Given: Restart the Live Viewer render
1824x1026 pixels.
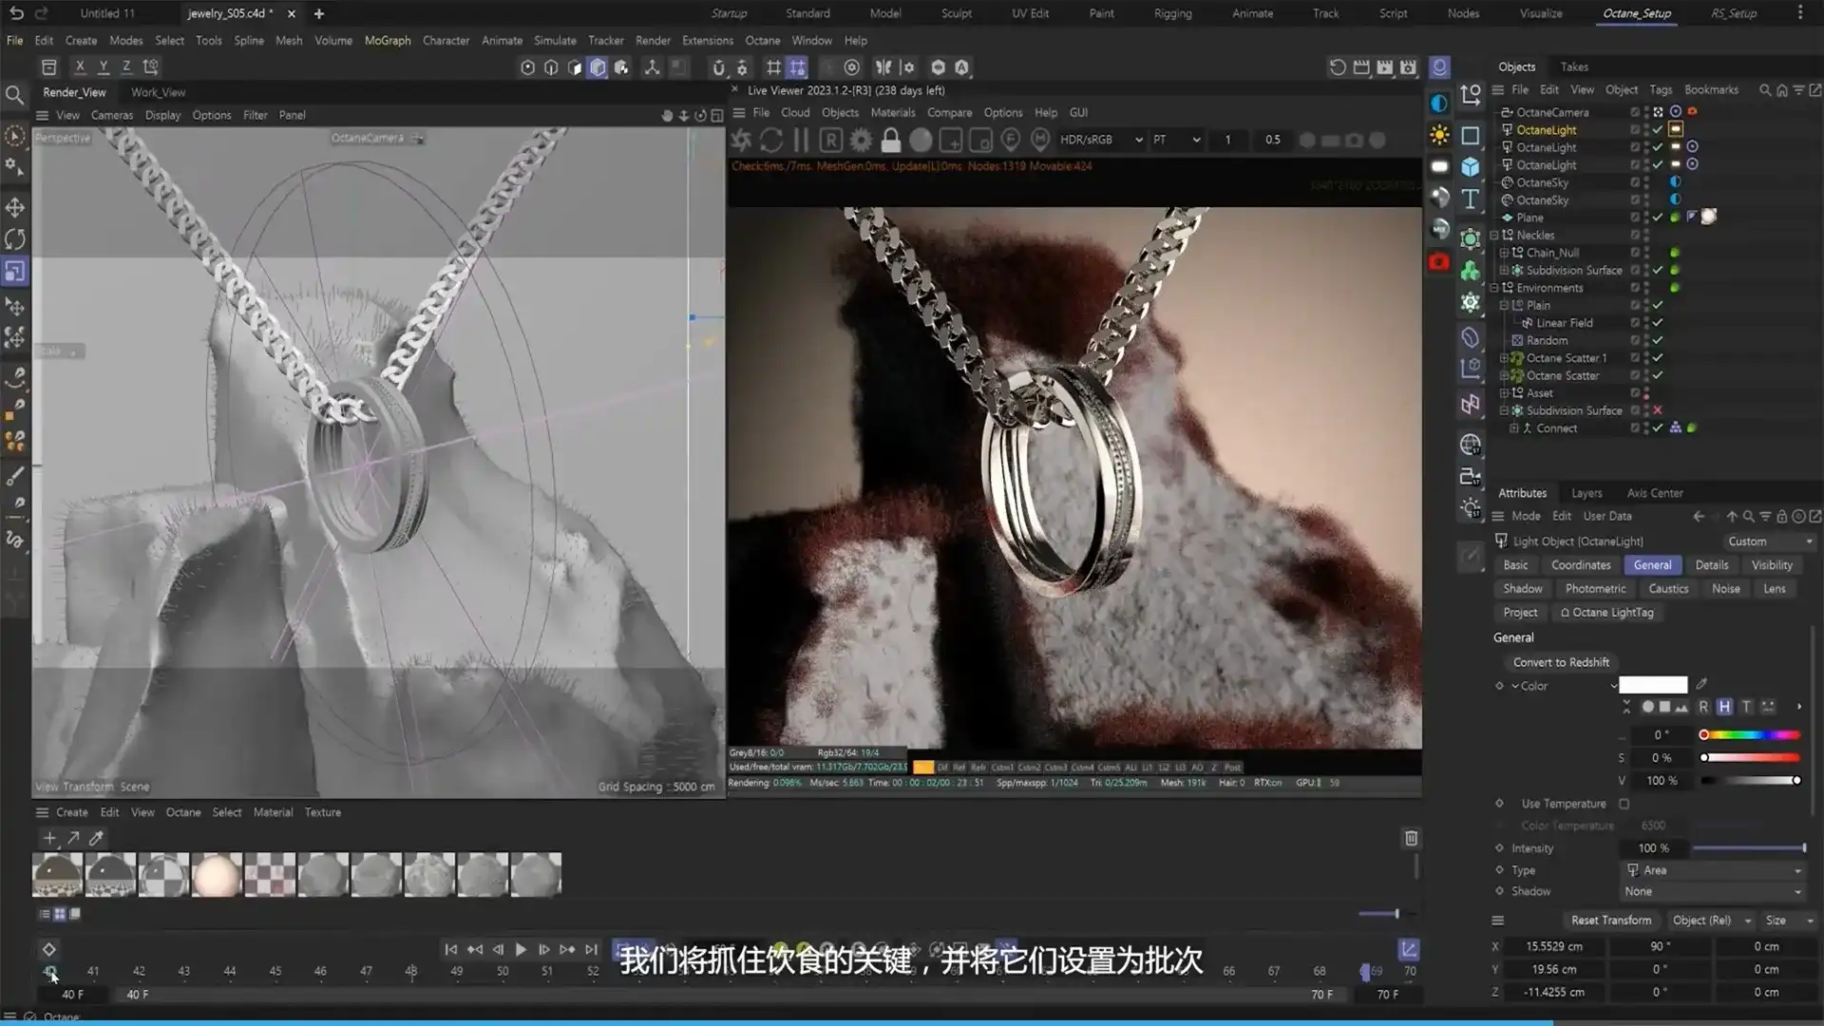Looking at the screenshot, I should pos(769,140).
